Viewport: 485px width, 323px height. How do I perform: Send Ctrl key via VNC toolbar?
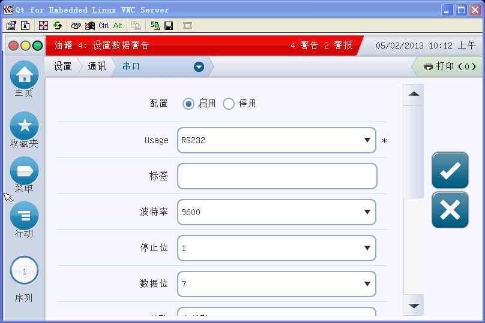tap(104, 26)
